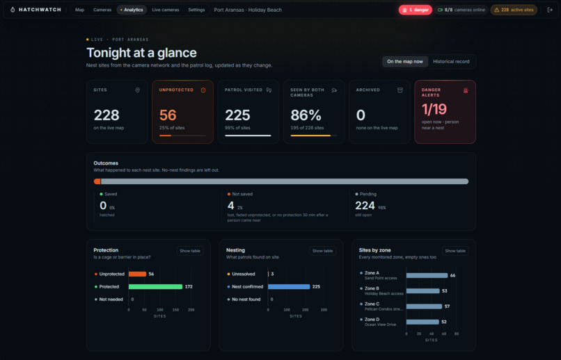Click the 'Zone A Sand Point access' label
Screen dimensions: 561x360
coord(381,275)
